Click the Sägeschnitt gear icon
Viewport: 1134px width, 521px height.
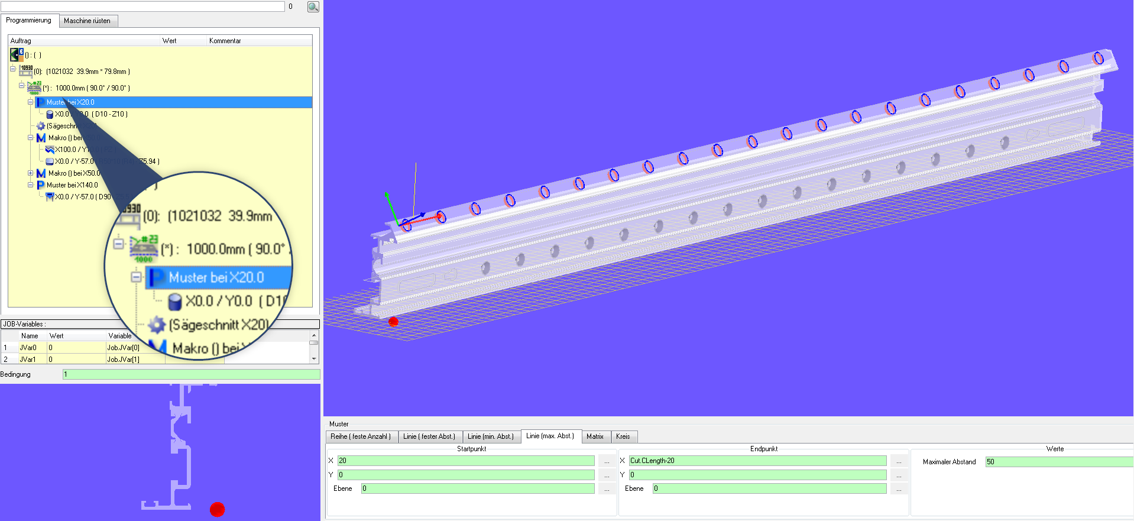click(x=41, y=126)
